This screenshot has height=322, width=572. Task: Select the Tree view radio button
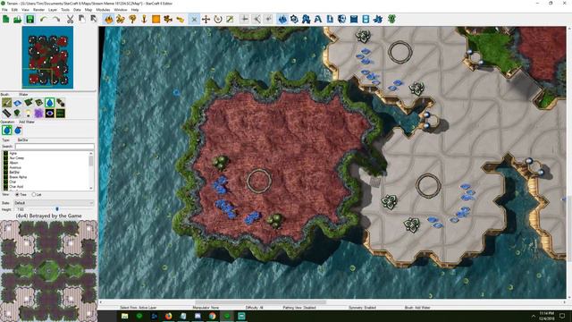pos(17,195)
